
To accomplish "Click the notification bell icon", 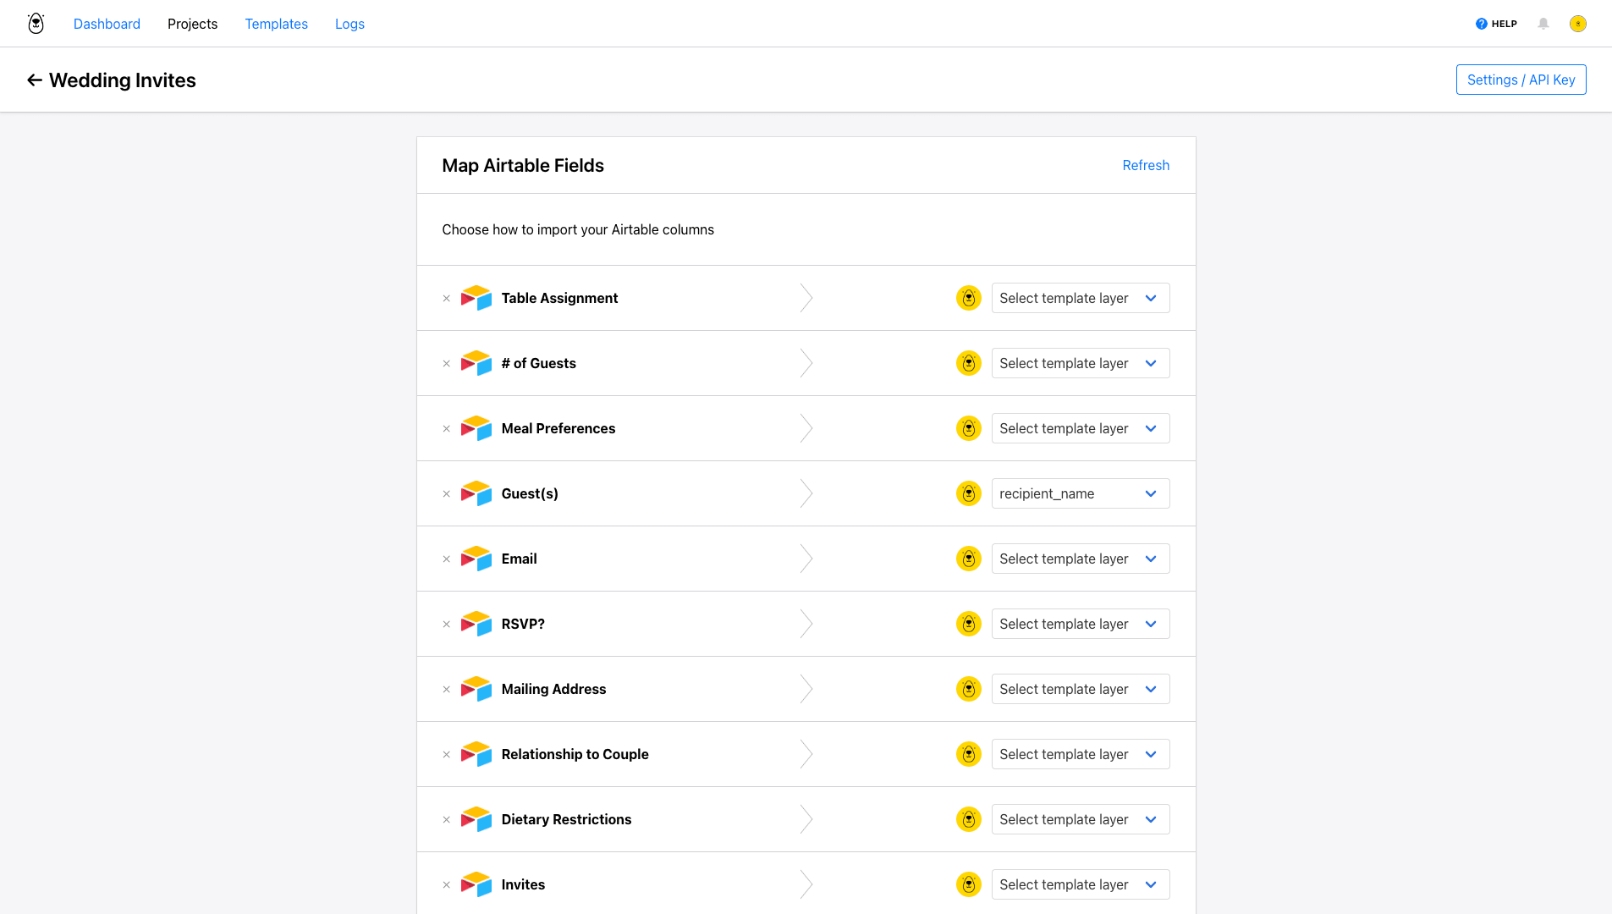I will pyautogui.click(x=1543, y=24).
